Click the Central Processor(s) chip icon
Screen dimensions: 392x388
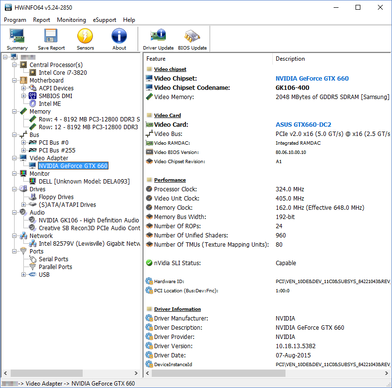23,65
